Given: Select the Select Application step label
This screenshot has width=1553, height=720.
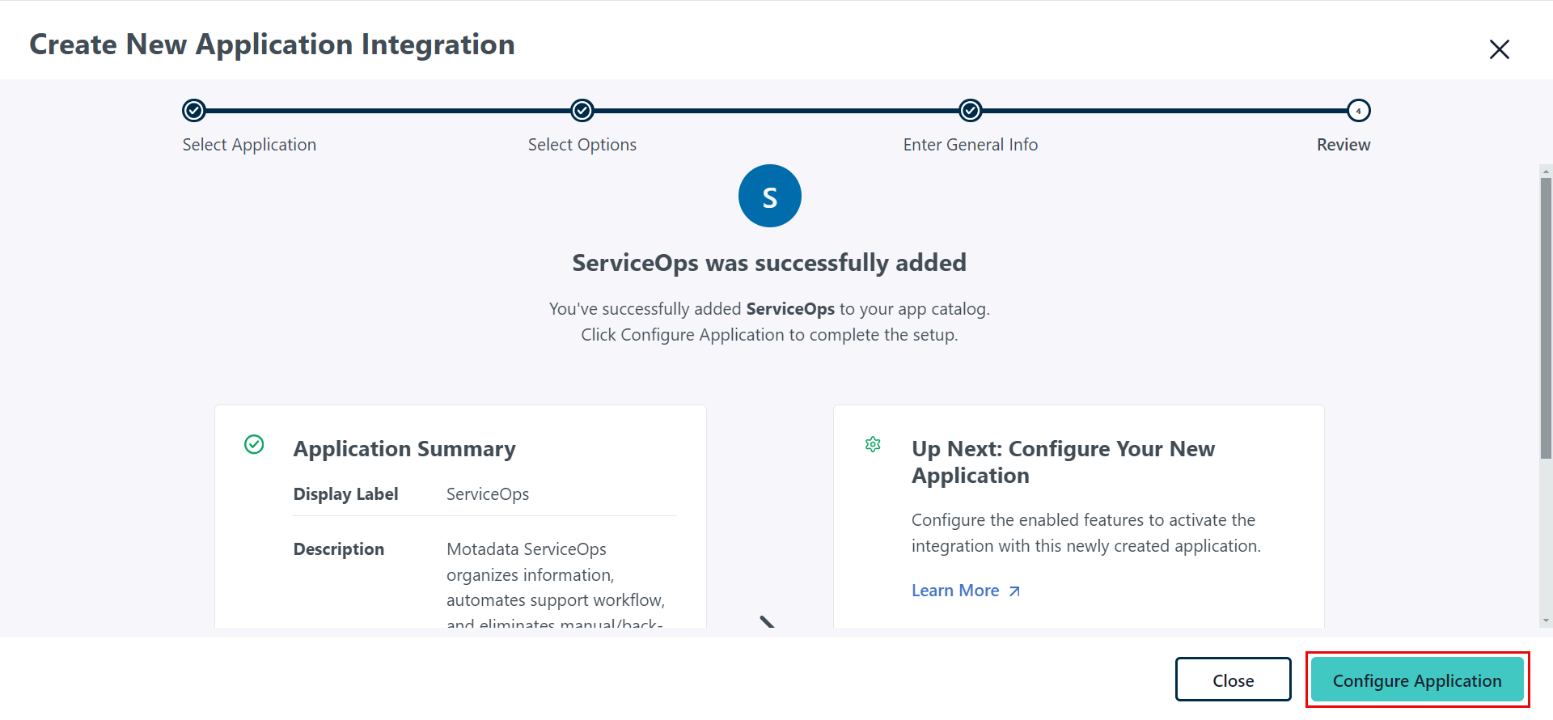Looking at the screenshot, I should click(x=249, y=145).
